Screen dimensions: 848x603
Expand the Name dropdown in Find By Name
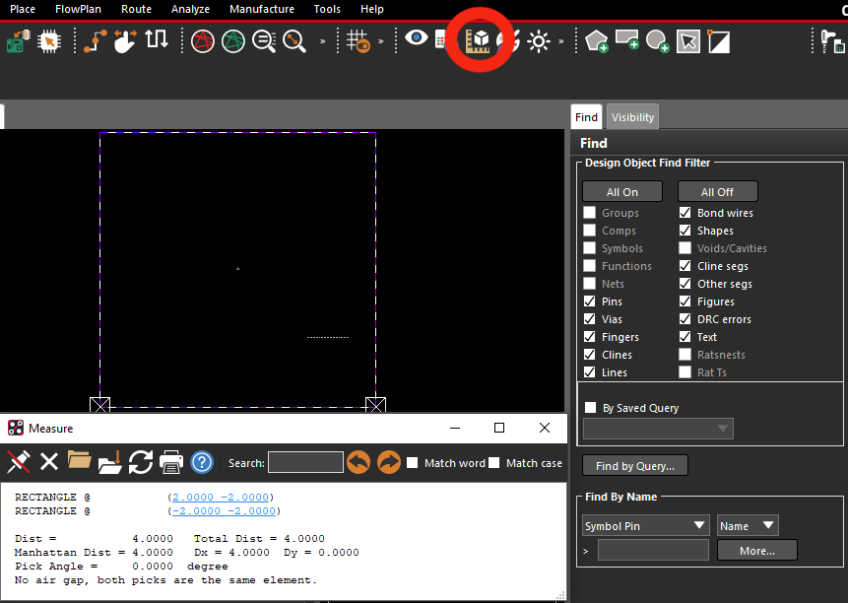tap(748, 526)
